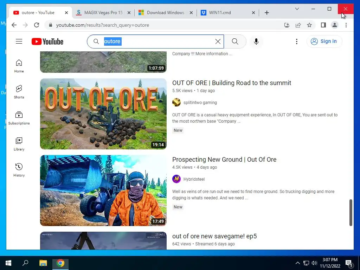The width and height of the screenshot is (360, 270).
Task: Open the notification center
Action: [x=349, y=263]
